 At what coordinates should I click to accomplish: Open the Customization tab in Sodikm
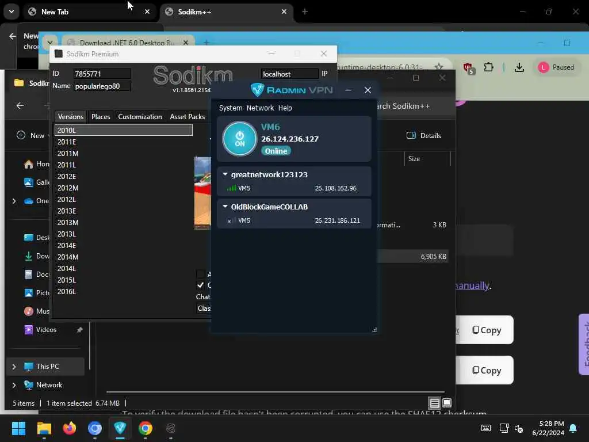(140, 116)
